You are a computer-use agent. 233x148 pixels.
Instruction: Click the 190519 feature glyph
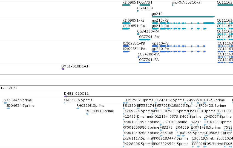pyautogui.click(x=195, y=141)
